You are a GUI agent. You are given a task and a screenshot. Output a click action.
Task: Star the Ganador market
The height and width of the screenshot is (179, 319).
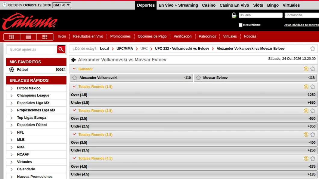coord(313,69)
